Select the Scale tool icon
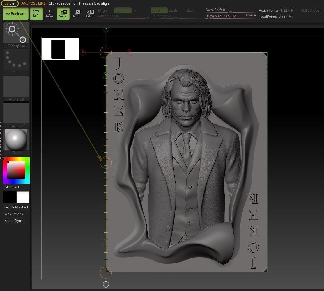This screenshot has width=324, height=291. click(x=76, y=14)
